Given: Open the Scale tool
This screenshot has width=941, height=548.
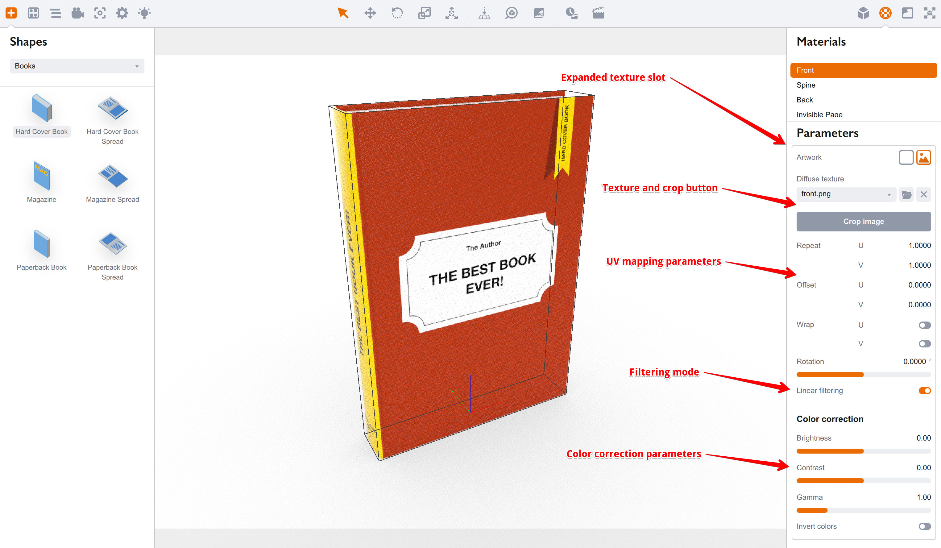Looking at the screenshot, I should pos(425,13).
